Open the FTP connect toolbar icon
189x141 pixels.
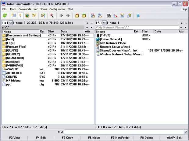[x=93, y=15]
